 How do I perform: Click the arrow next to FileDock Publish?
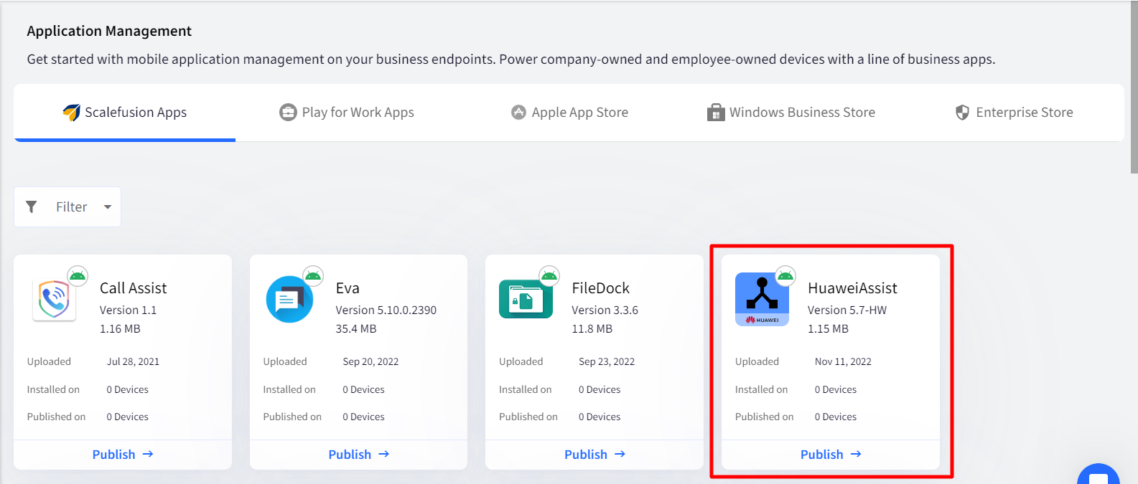620,454
